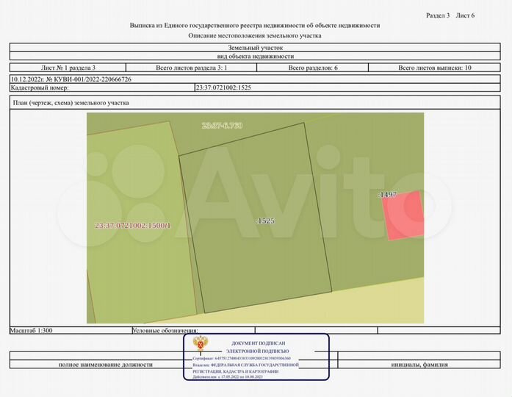This screenshot has height=397, width=512.
Task: Click the stamp validity dates line
Action: click(x=228, y=376)
